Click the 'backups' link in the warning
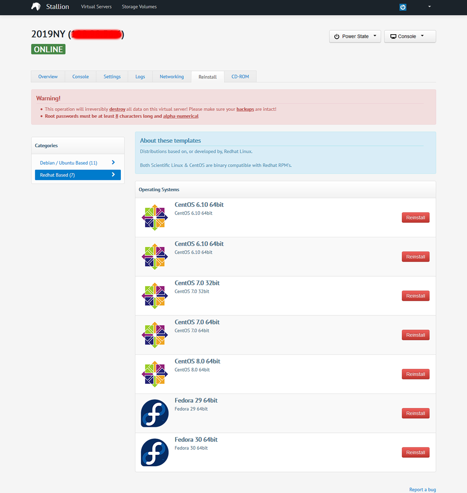The height and width of the screenshot is (493, 467). (245, 109)
